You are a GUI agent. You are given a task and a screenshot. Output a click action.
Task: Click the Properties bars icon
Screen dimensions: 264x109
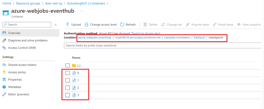pos(4,79)
